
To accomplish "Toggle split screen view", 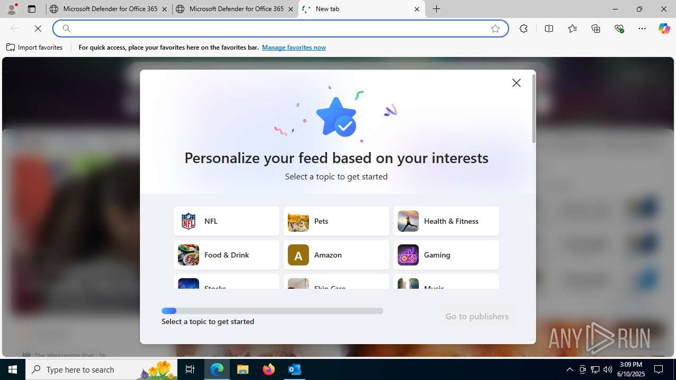I will 549,28.
